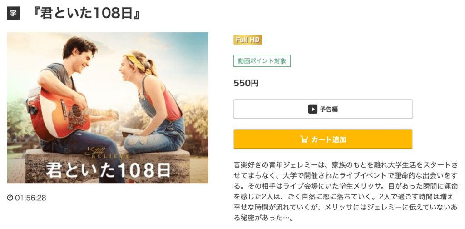Open the 予告編 trailer button
The width and height of the screenshot is (465, 229).
[323, 109]
